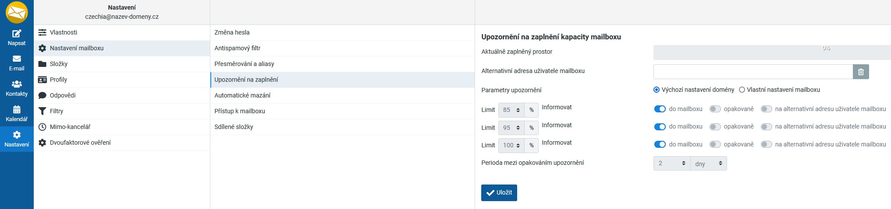
Task: Toggle 'do mailboxu' for 85% limit
Action: [x=660, y=109]
